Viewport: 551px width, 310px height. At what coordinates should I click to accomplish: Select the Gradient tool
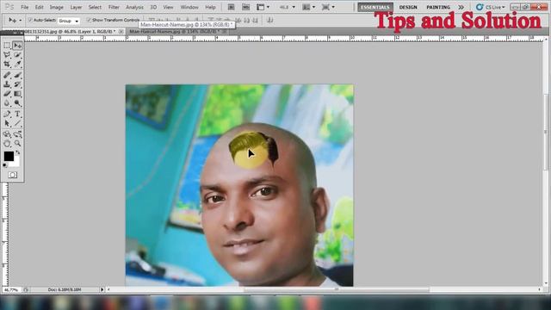coord(17,94)
